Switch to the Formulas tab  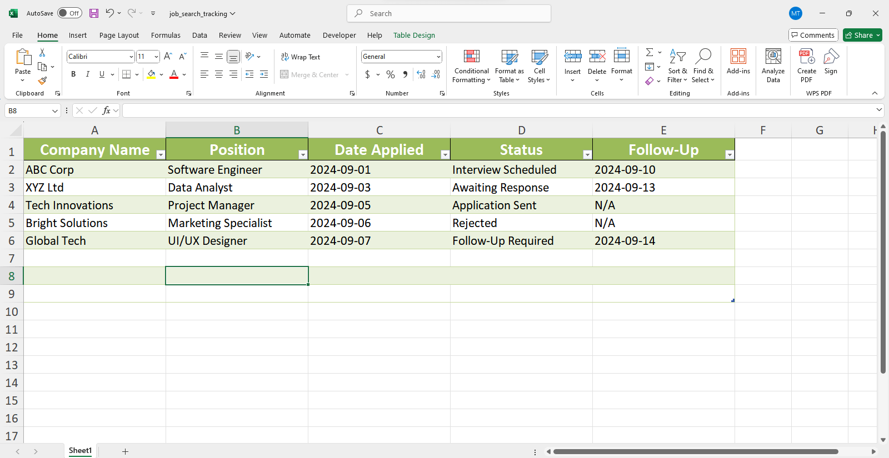pos(166,35)
